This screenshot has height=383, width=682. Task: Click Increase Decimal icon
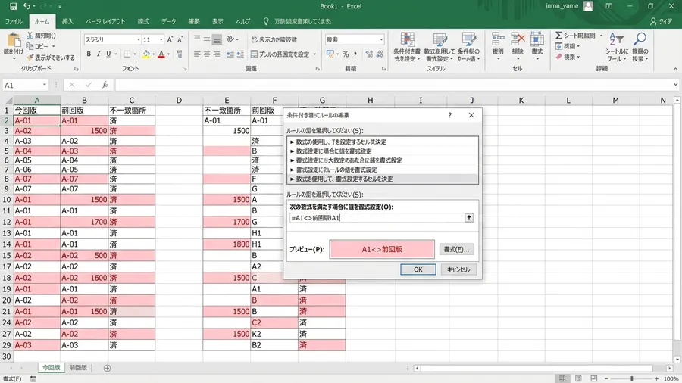[x=369, y=54]
